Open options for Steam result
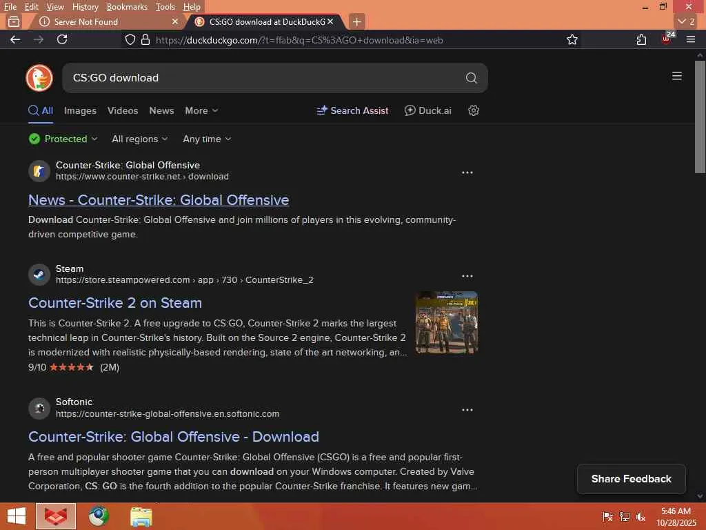Image resolution: width=706 pixels, height=530 pixels. 467,276
